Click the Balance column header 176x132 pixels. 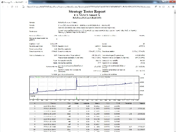click(x=142, y=103)
